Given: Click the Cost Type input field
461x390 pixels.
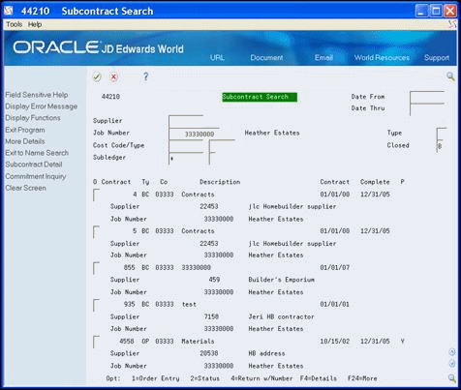Looking at the screenshot, I should (222, 146).
